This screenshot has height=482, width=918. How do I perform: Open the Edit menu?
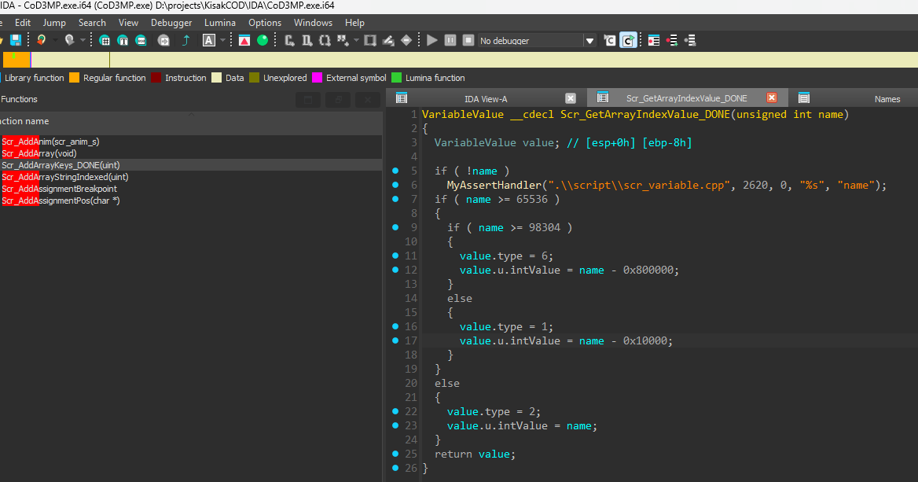23,22
